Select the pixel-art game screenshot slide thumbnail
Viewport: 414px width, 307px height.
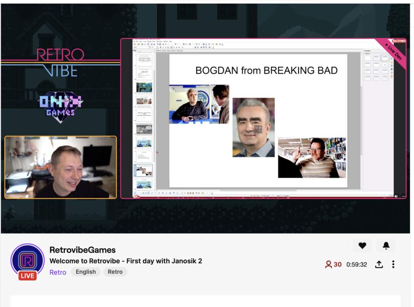[144, 88]
